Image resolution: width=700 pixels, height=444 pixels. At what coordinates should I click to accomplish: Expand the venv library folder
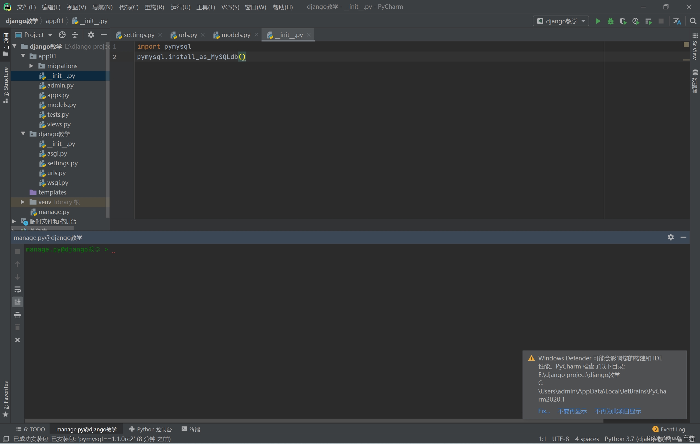(23, 202)
